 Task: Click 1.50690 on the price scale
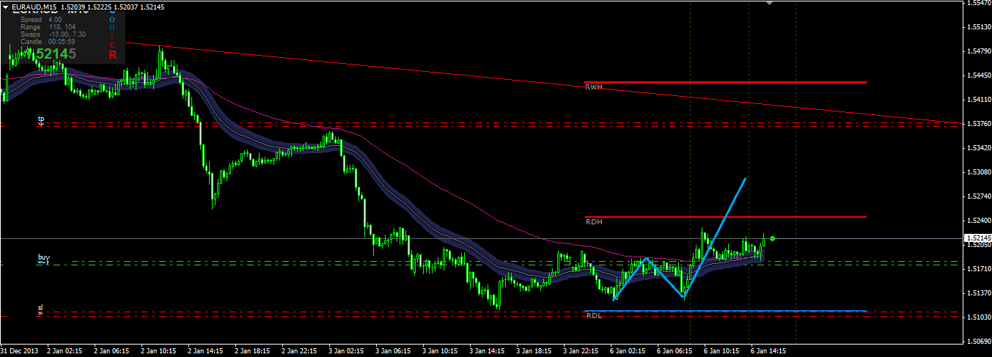pyautogui.click(x=980, y=342)
